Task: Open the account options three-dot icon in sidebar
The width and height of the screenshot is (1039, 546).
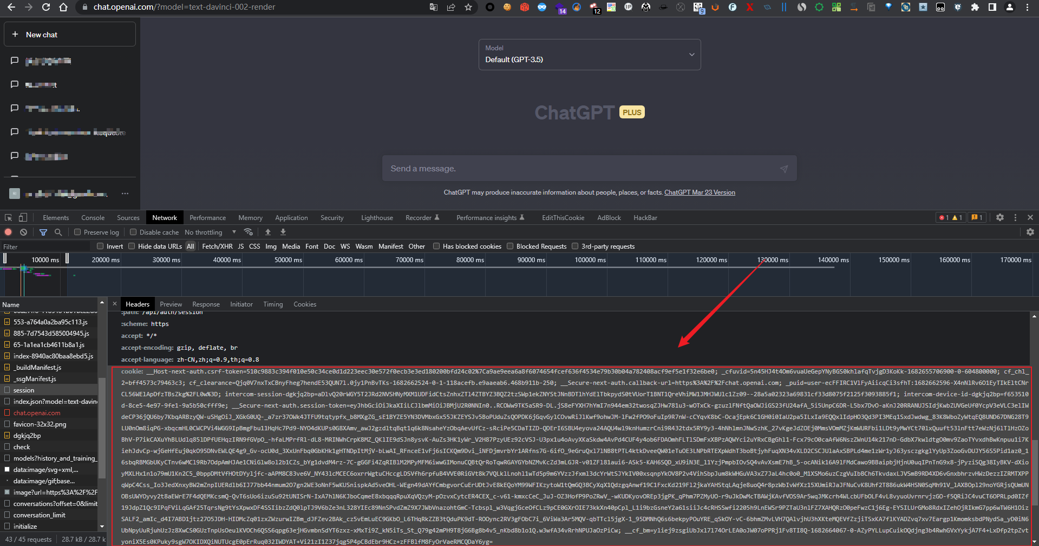Action: pos(125,193)
